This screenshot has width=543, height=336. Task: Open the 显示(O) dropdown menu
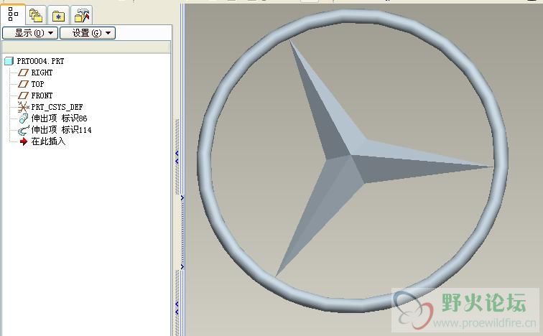[x=30, y=33]
